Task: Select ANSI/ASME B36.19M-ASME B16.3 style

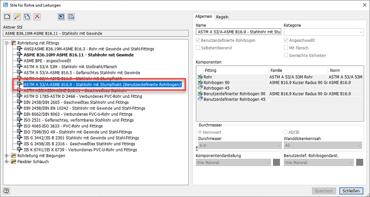Action: 89,49
